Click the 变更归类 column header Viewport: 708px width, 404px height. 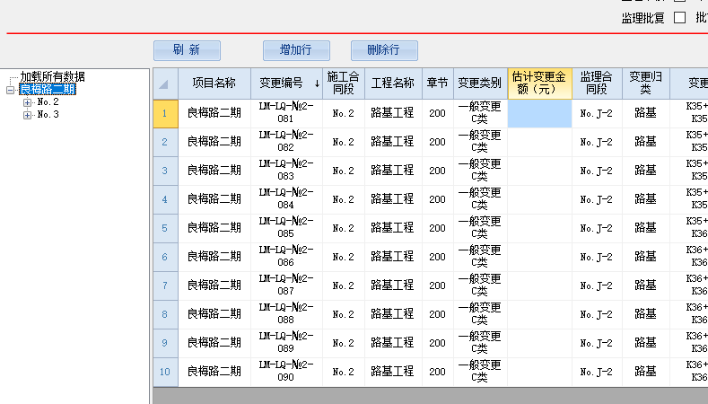click(646, 83)
